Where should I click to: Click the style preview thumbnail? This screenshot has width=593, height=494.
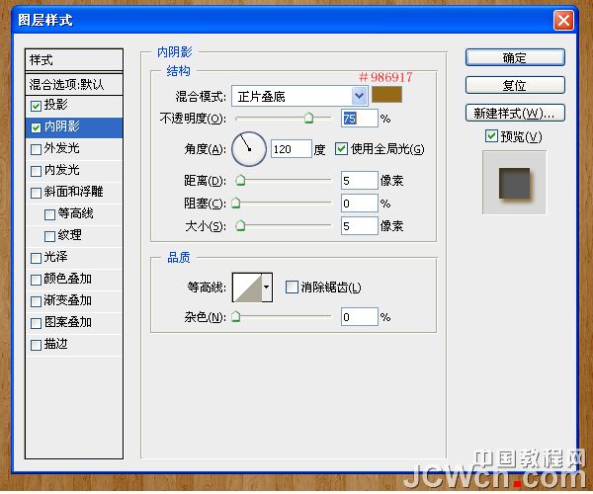(x=514, y=183)
